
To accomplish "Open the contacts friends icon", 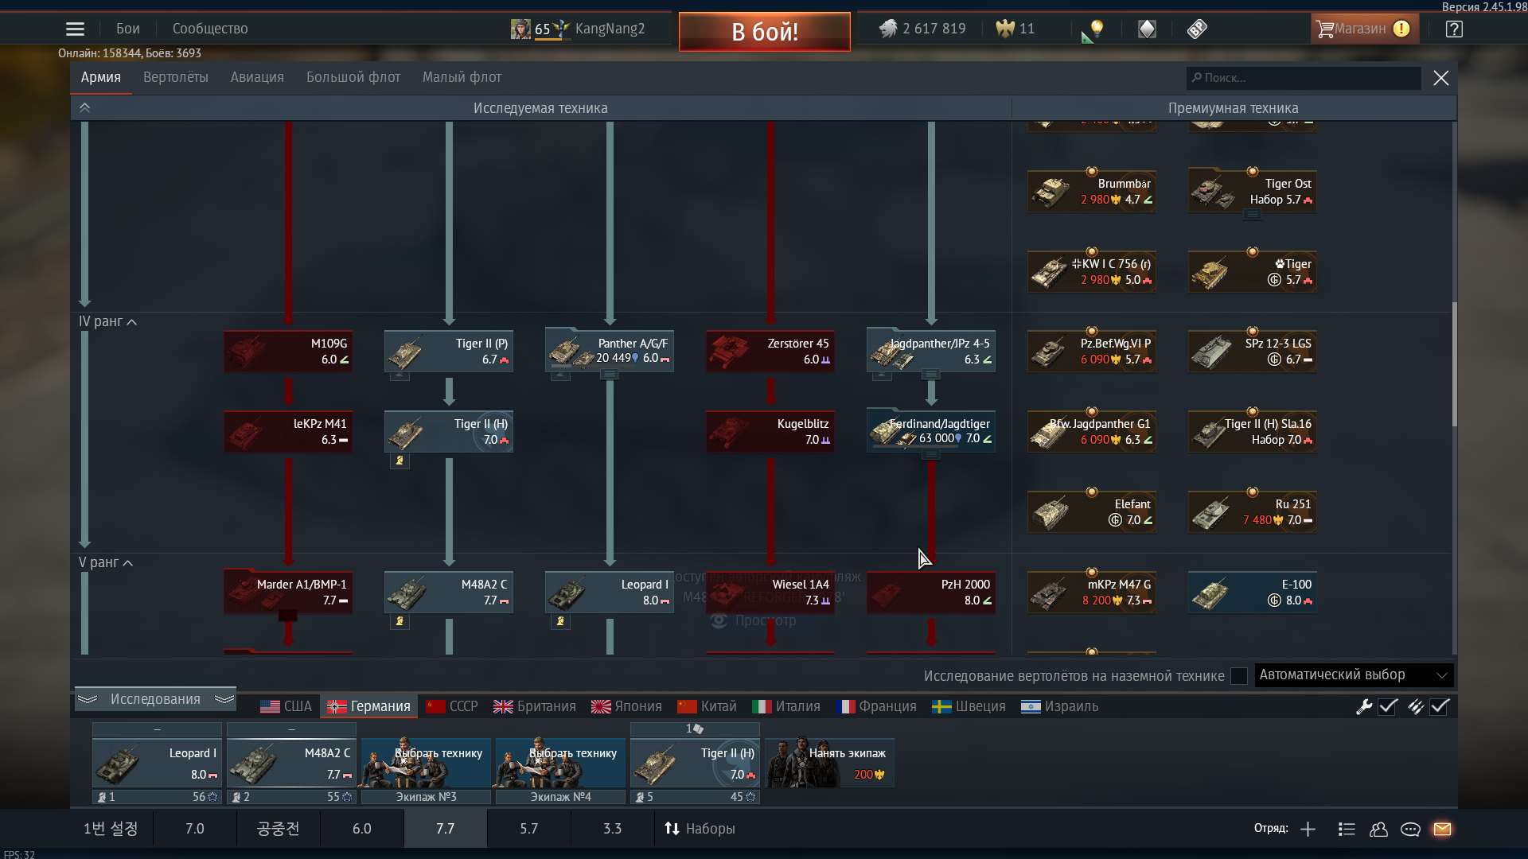I will coord(1378,829).
